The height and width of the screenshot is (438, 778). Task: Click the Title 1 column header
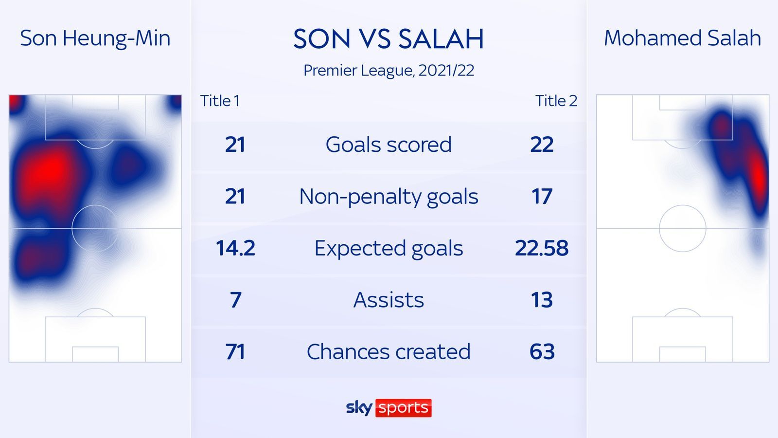point(220,101)
